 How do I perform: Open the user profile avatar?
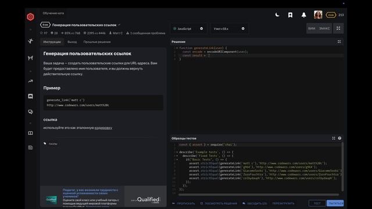pyautogui.click(x=318, y=15)
